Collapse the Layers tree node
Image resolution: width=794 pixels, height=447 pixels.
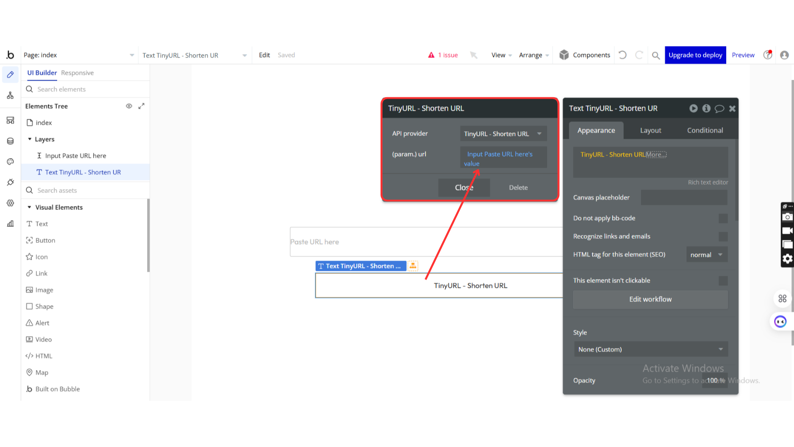point(30,139)
